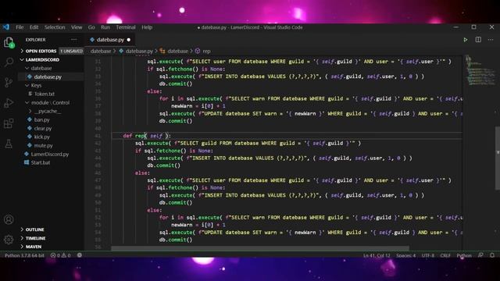Show errors and warnings count in status bar
The height and width of the screenshot is (281, 500).
61,255
